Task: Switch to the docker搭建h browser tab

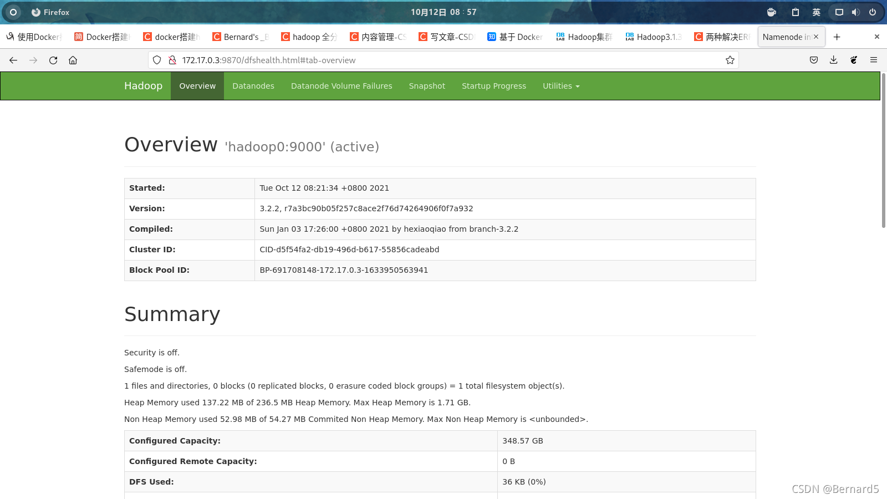Action: point(171,37)
